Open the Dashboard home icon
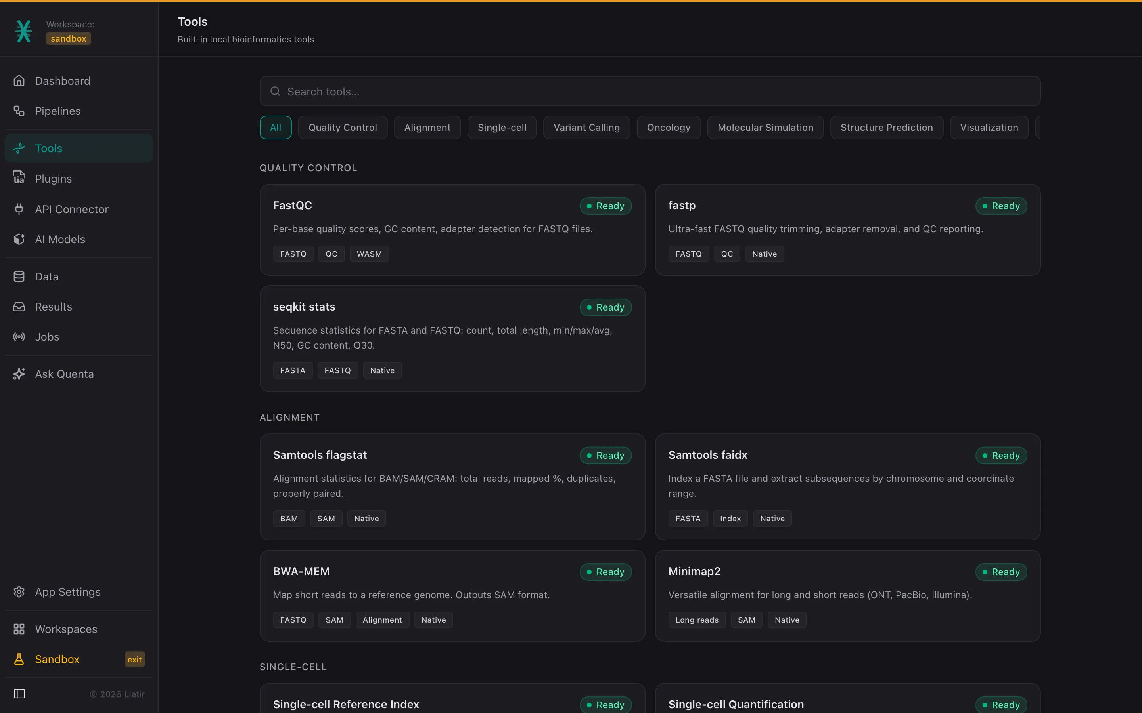 (19, 81)
